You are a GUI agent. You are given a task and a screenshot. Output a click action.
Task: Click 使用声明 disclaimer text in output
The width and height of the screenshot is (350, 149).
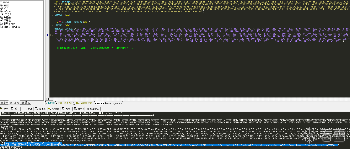39,113
